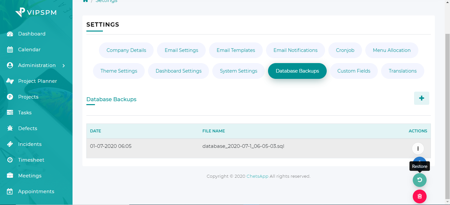Open Custom Fields settings

pos(353,71)
